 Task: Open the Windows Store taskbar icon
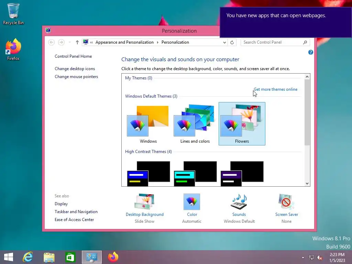pos(70,257)
